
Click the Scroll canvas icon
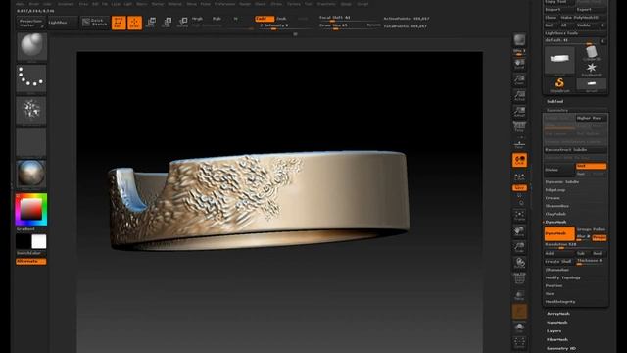click(x=519, y=64)
